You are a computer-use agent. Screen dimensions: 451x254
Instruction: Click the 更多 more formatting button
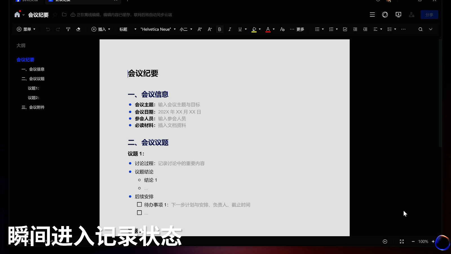click(297, 29)
